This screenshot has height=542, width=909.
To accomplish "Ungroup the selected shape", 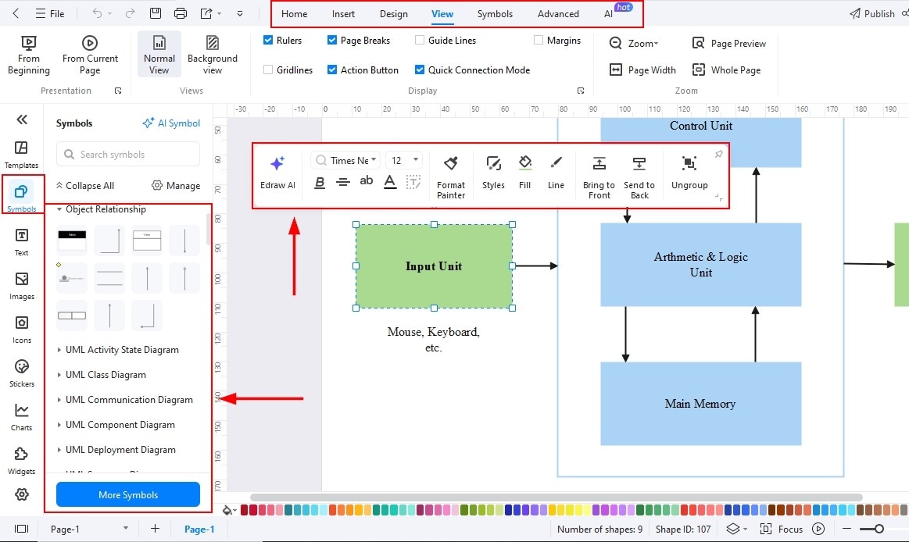I will [x=689, y=173].
